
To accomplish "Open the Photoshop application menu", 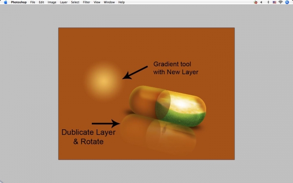I will (19, 2).
